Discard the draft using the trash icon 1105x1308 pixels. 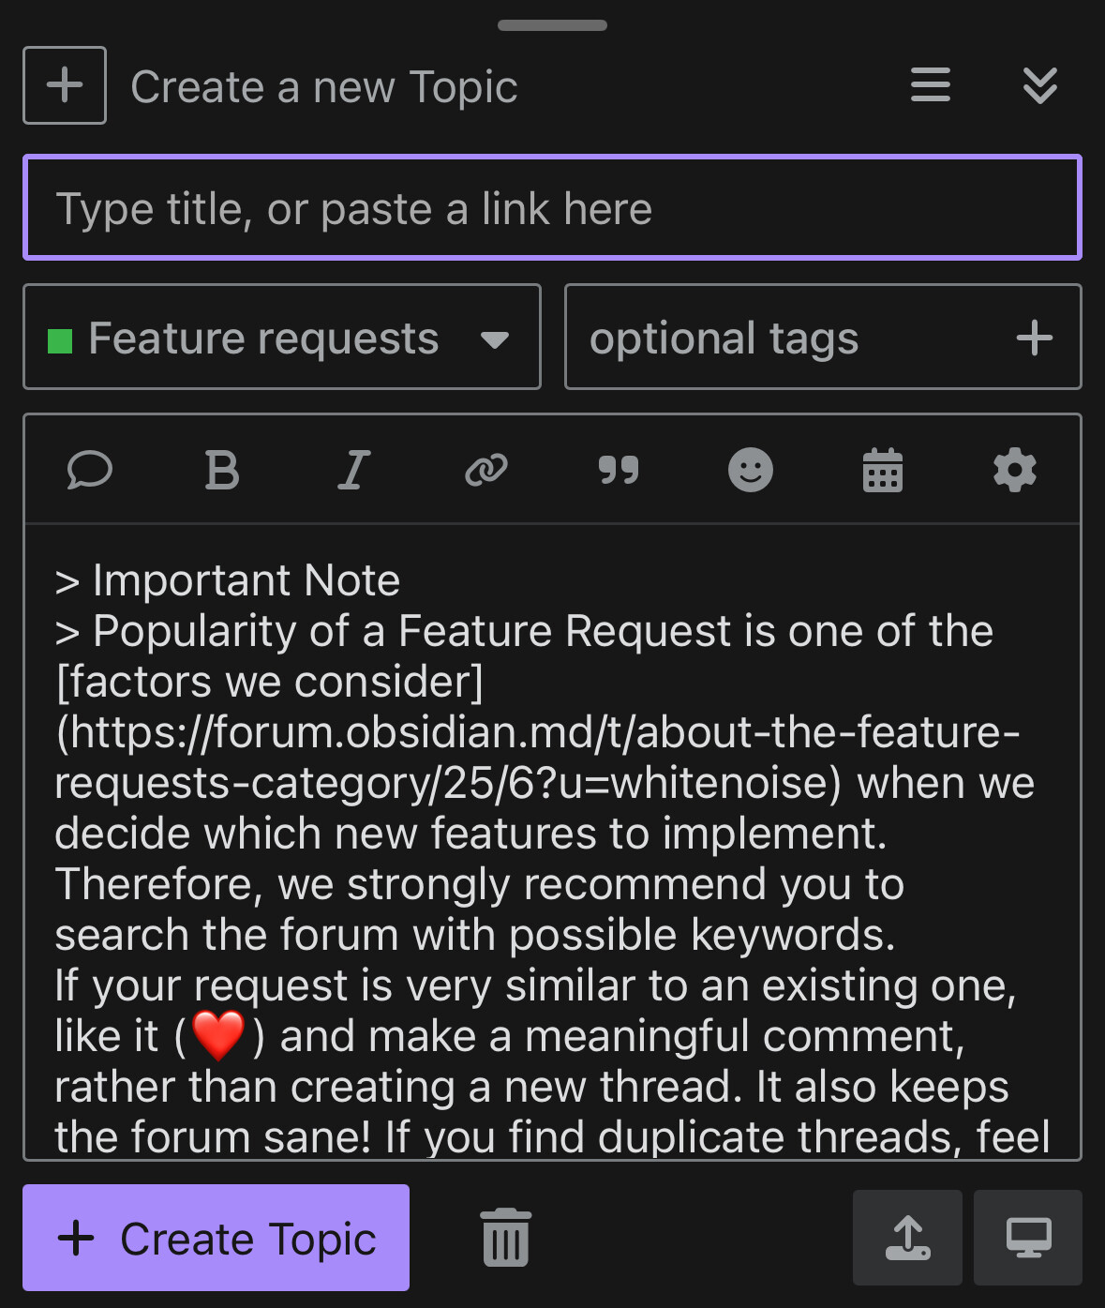(506, 1238)
